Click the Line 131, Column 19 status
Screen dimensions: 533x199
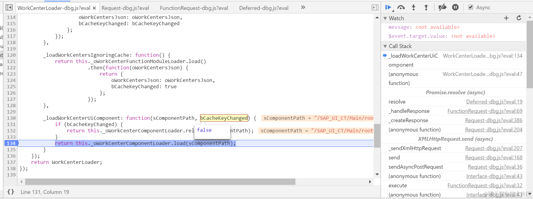(x=45, y=192)
